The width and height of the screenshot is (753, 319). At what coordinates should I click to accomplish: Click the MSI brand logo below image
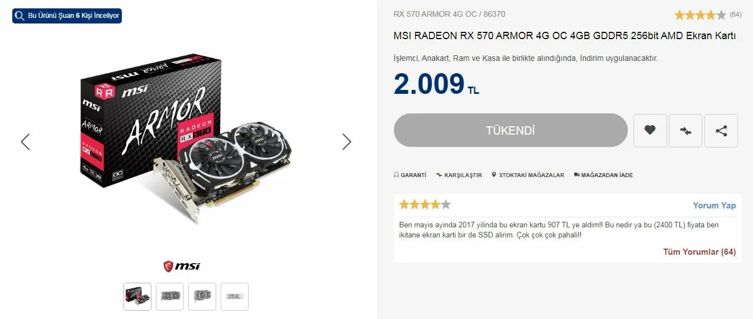pyautogui.click(x=182, y=266)
